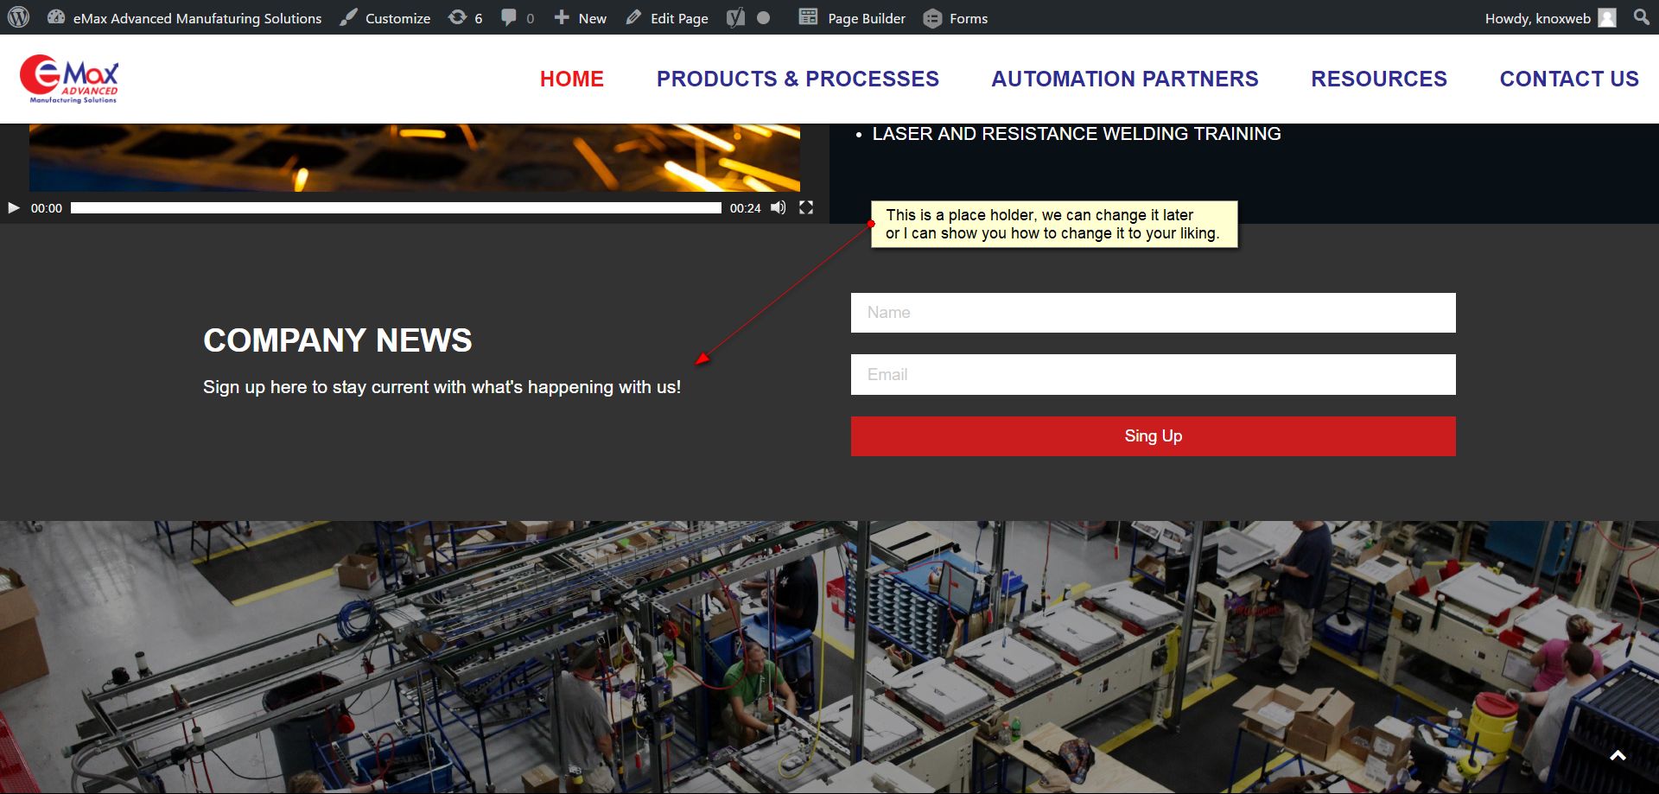Click the eMax Advanced logo
This screenshot has width=1659, height=794.
tap(69, 79)
